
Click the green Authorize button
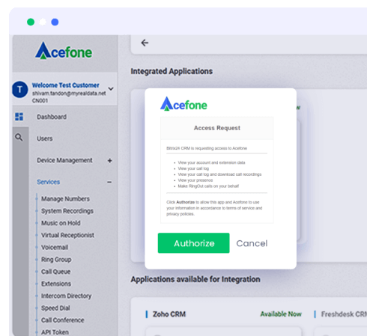tap(194, 243)
